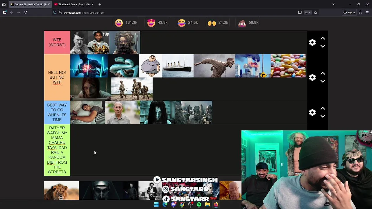Select the Thanos image in unranked pool
Screen dimensions: 372x209
point(230,190)
